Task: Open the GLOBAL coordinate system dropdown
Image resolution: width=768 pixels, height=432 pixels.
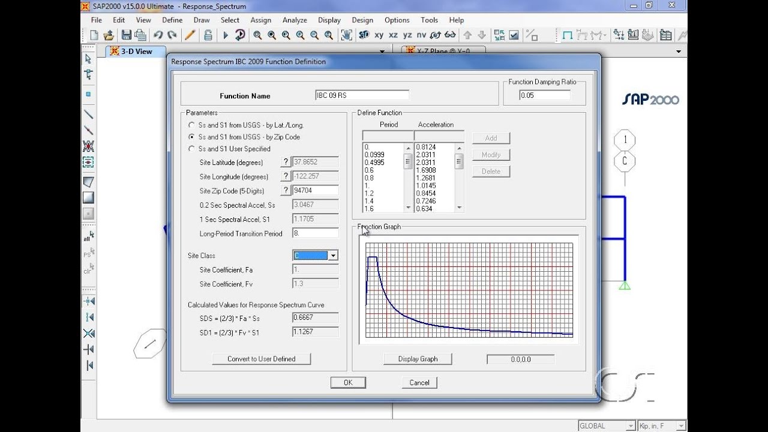Action: click(x=631, y=426)
